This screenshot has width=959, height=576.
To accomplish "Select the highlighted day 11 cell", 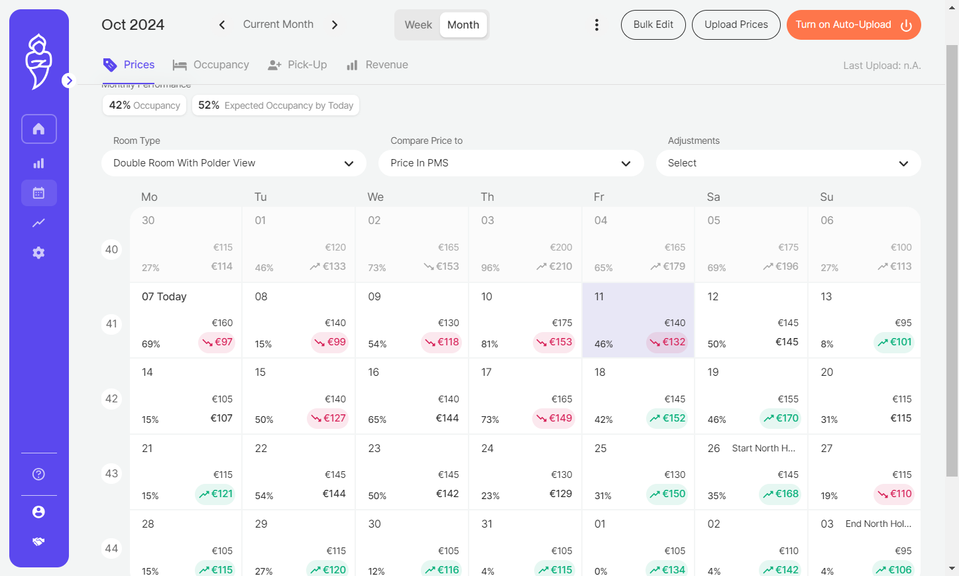I will coord(638,321).
